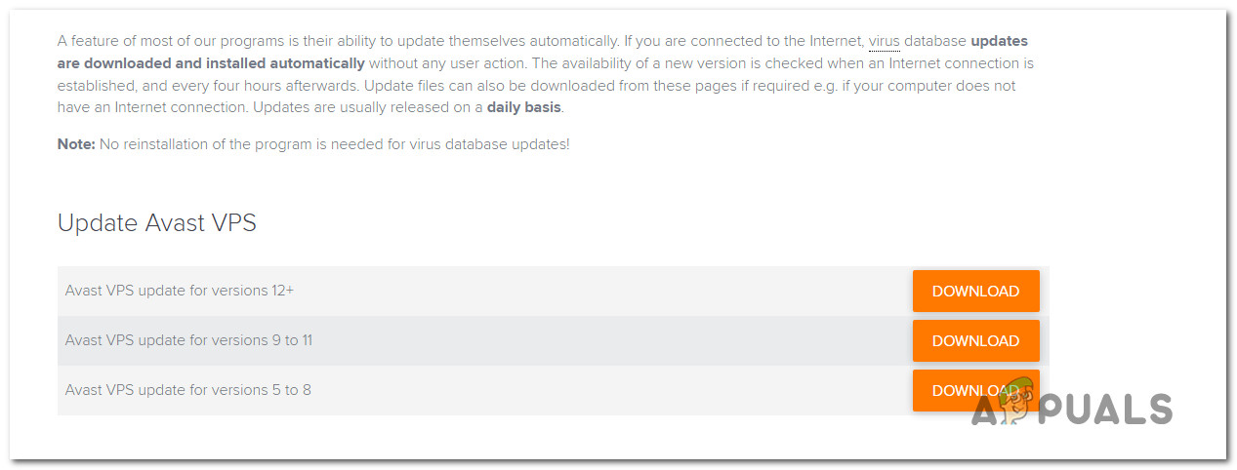
Task: Click "Updates are usually released on a" text
Action: coord(367,107)
